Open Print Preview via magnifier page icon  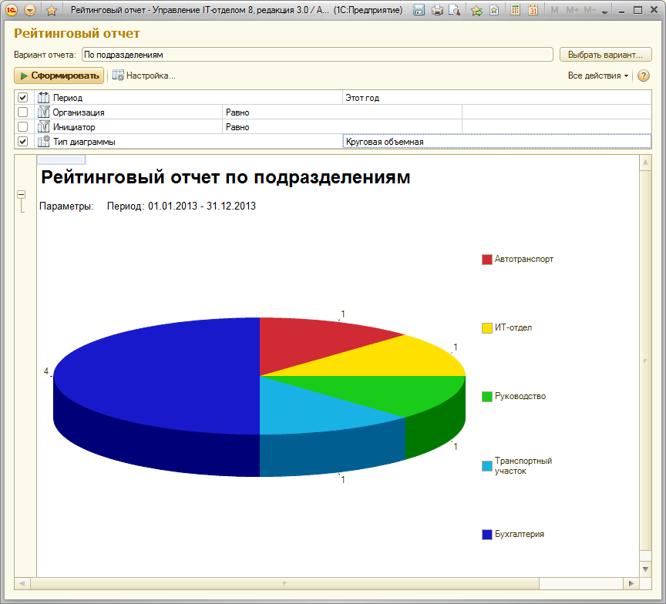[455, 11]
